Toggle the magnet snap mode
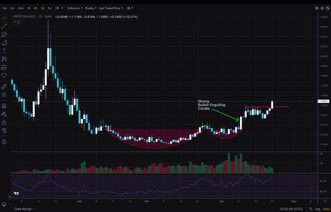 (x=4, y=106)
